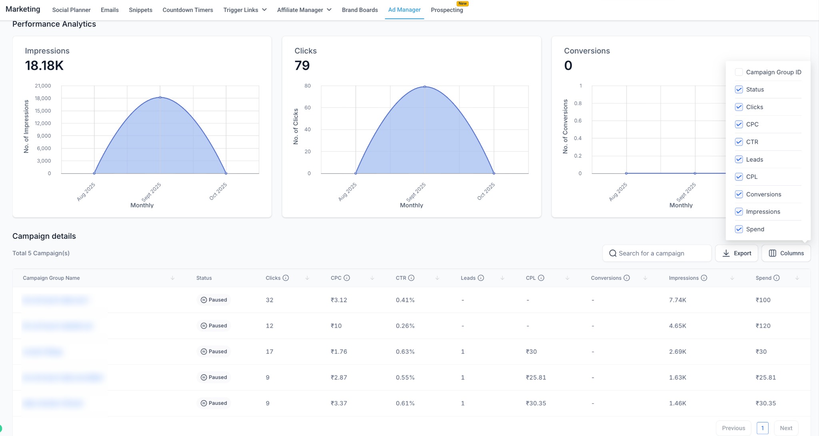Click the sort arrow in Impressions column
819x436 pixels.
click(x=732, y=278)
